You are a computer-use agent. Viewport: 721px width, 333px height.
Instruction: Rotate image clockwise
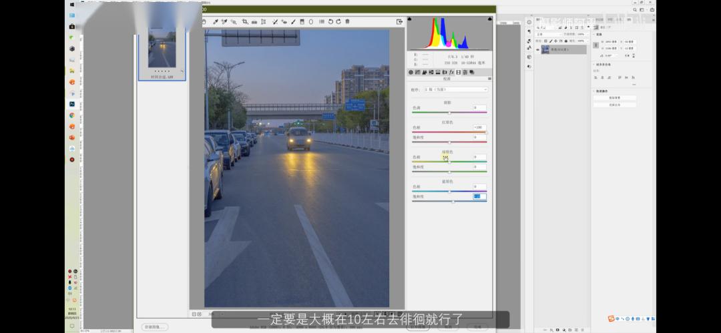pyautogui.click(x=338, y=21)
